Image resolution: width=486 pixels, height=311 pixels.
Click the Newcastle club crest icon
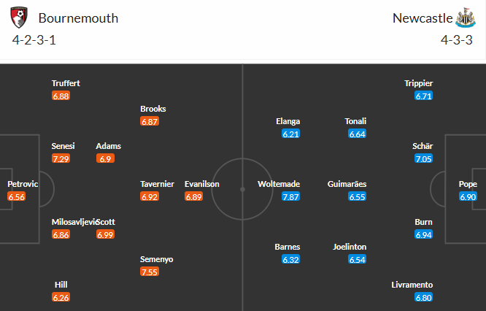[x=465, y=18]
